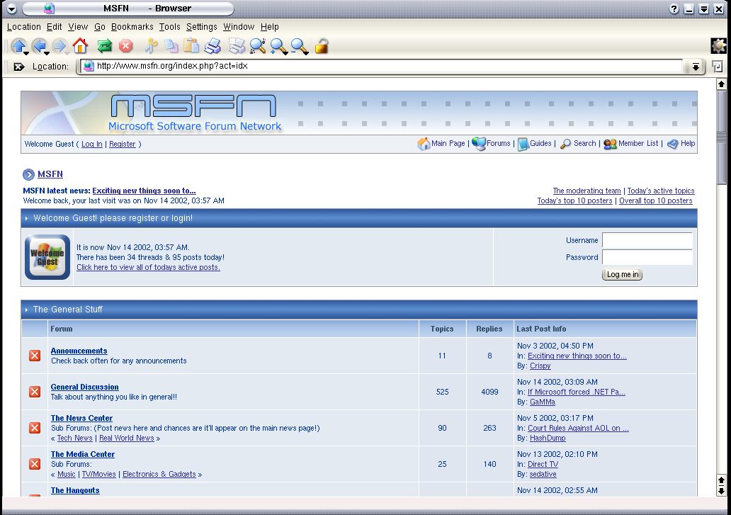Reload the page with green arrows icon

point(104,45)
